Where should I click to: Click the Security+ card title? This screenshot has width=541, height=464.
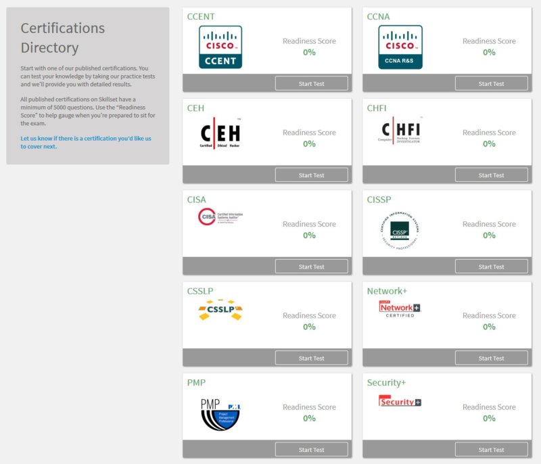[386, 383]
